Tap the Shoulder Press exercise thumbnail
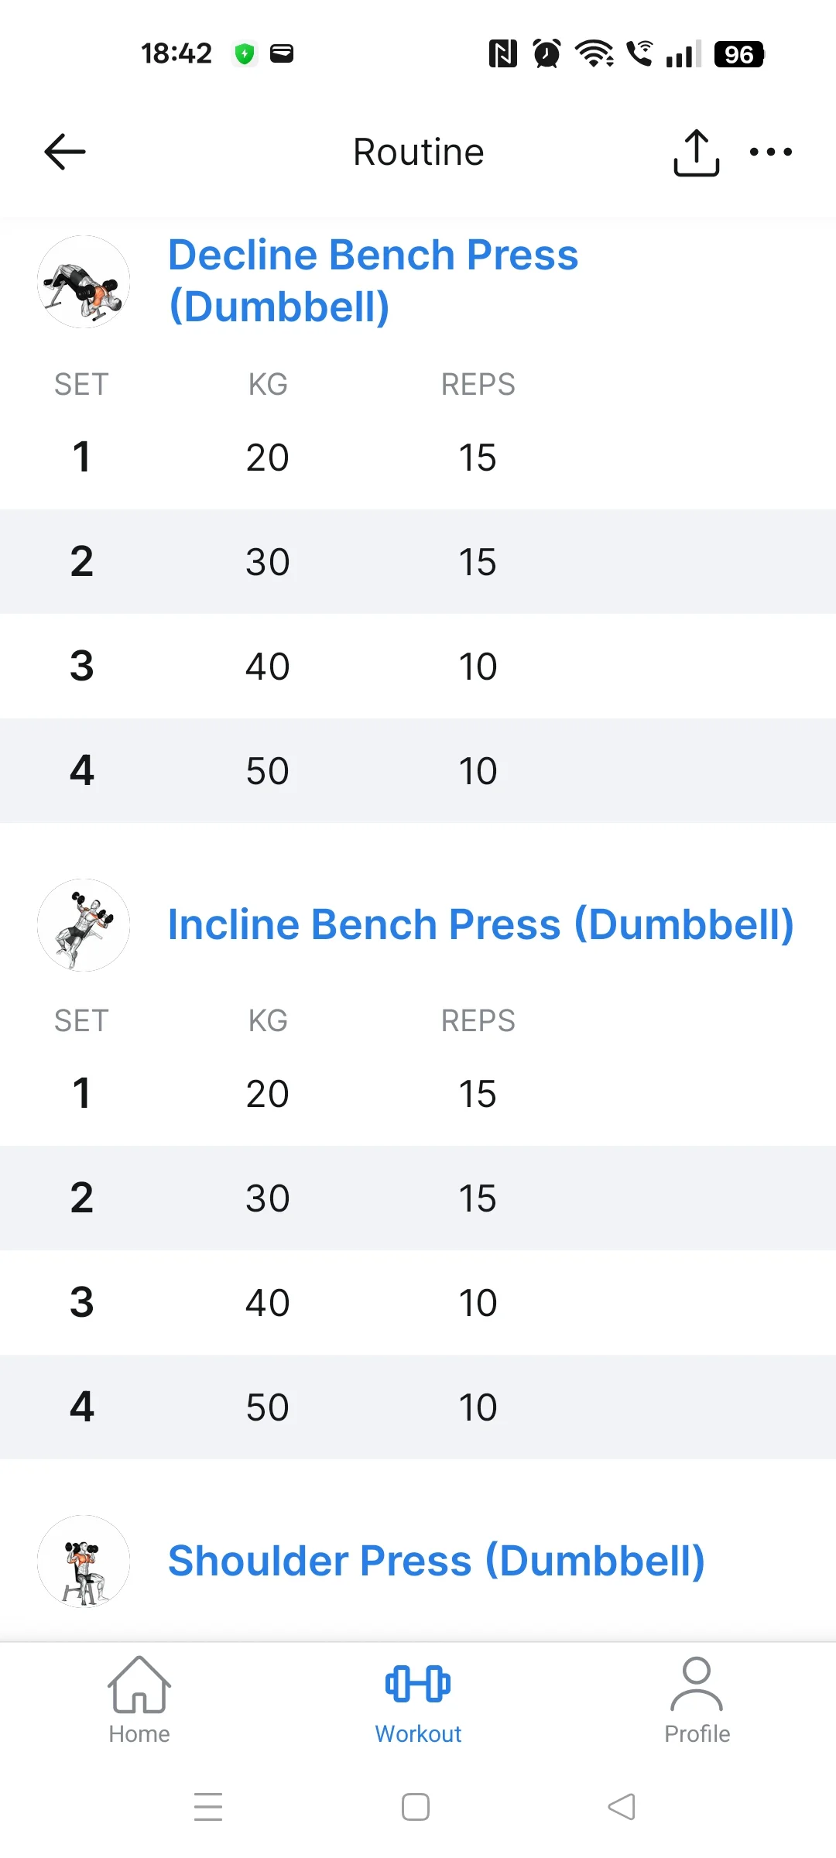Viewport: 836px width, 1858px height. click(84, 1561)
